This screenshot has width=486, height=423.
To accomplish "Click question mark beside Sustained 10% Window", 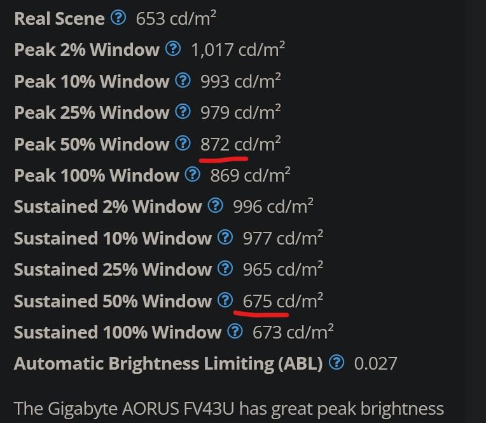I will click(x=225, y=238).
